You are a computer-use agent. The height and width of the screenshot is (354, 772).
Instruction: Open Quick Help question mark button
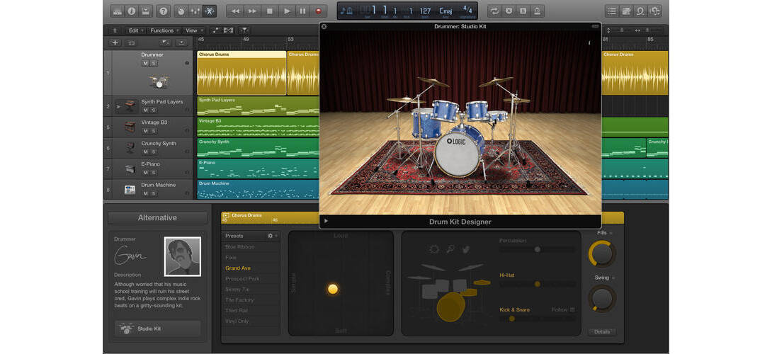[164, 11]
